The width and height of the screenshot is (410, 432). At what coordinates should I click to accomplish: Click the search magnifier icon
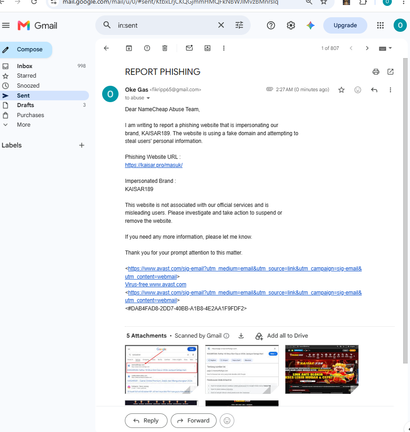107,25
